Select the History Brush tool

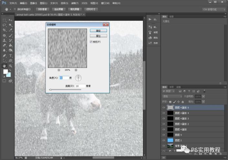point(10,40)
